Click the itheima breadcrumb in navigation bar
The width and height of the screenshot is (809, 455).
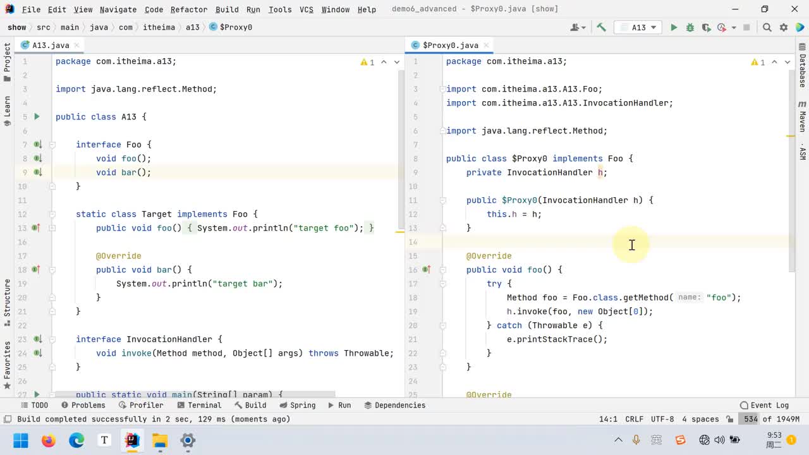pos(159,27)
